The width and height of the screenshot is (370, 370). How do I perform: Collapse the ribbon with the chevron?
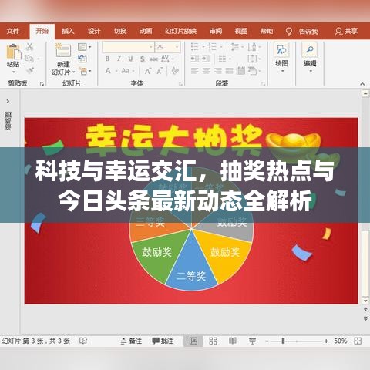tap(362, 84)
